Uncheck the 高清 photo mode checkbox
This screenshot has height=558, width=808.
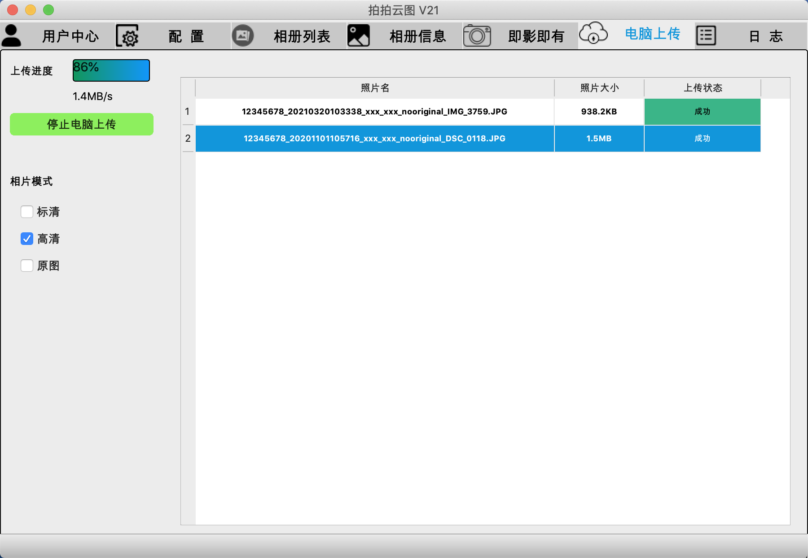tap(27, 239)
